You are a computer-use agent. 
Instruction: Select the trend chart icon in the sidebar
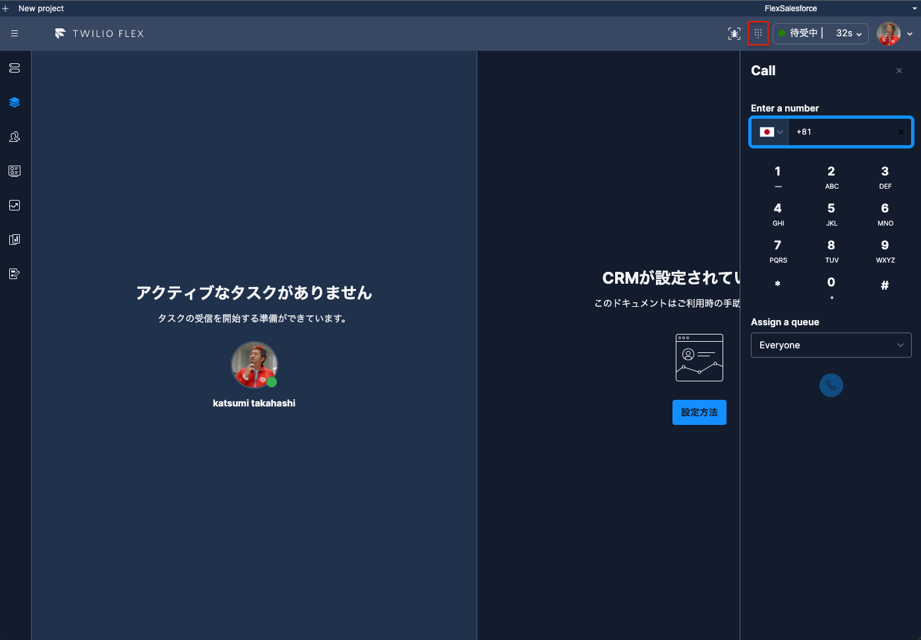coord(14,205)
